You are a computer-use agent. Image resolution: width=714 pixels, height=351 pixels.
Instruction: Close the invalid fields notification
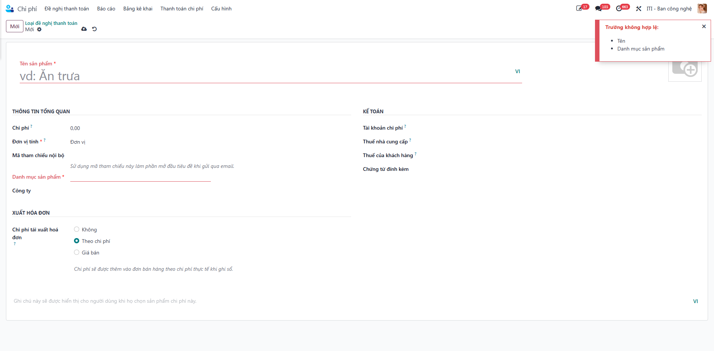pyautogui.click(x=704, y=26)
